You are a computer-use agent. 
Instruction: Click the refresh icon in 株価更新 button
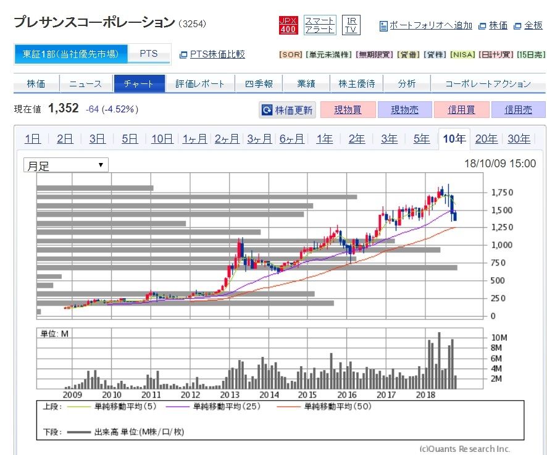pos(267,111)
